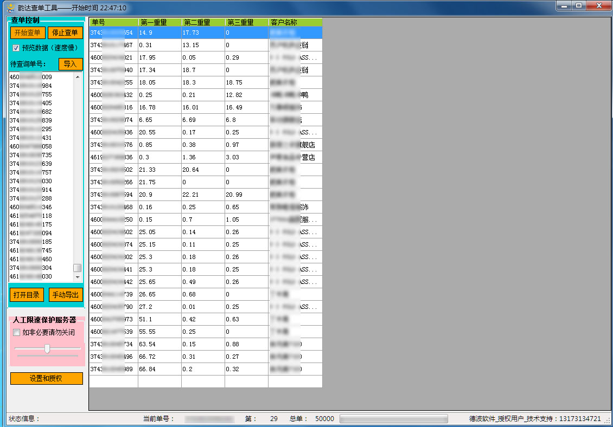Screen dimensions: 613x427
Task: Click the cell showing 25.15
Action: click(159, 244)
